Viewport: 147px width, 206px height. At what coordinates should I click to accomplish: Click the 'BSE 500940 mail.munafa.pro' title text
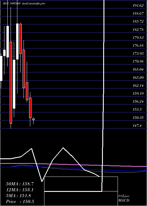24,4
